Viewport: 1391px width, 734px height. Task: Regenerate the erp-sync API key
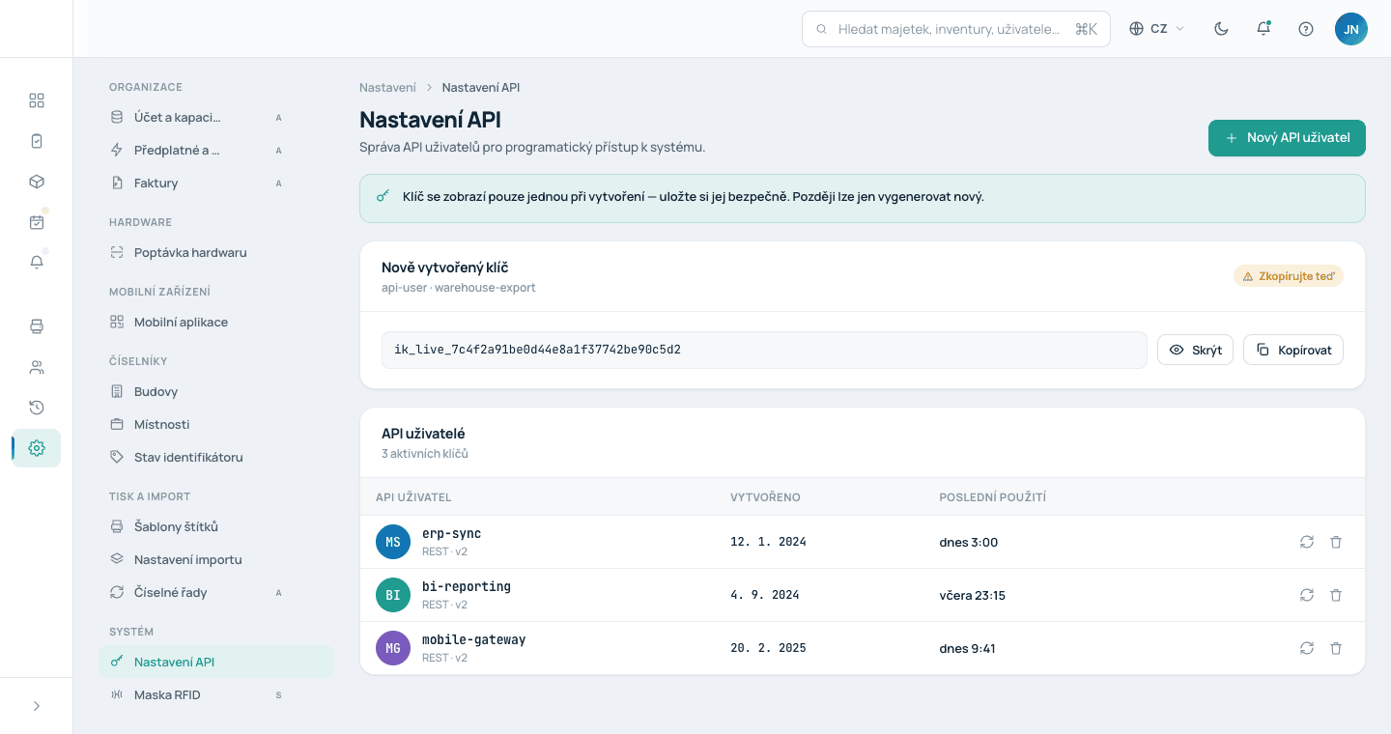(x=1307, y=542)
